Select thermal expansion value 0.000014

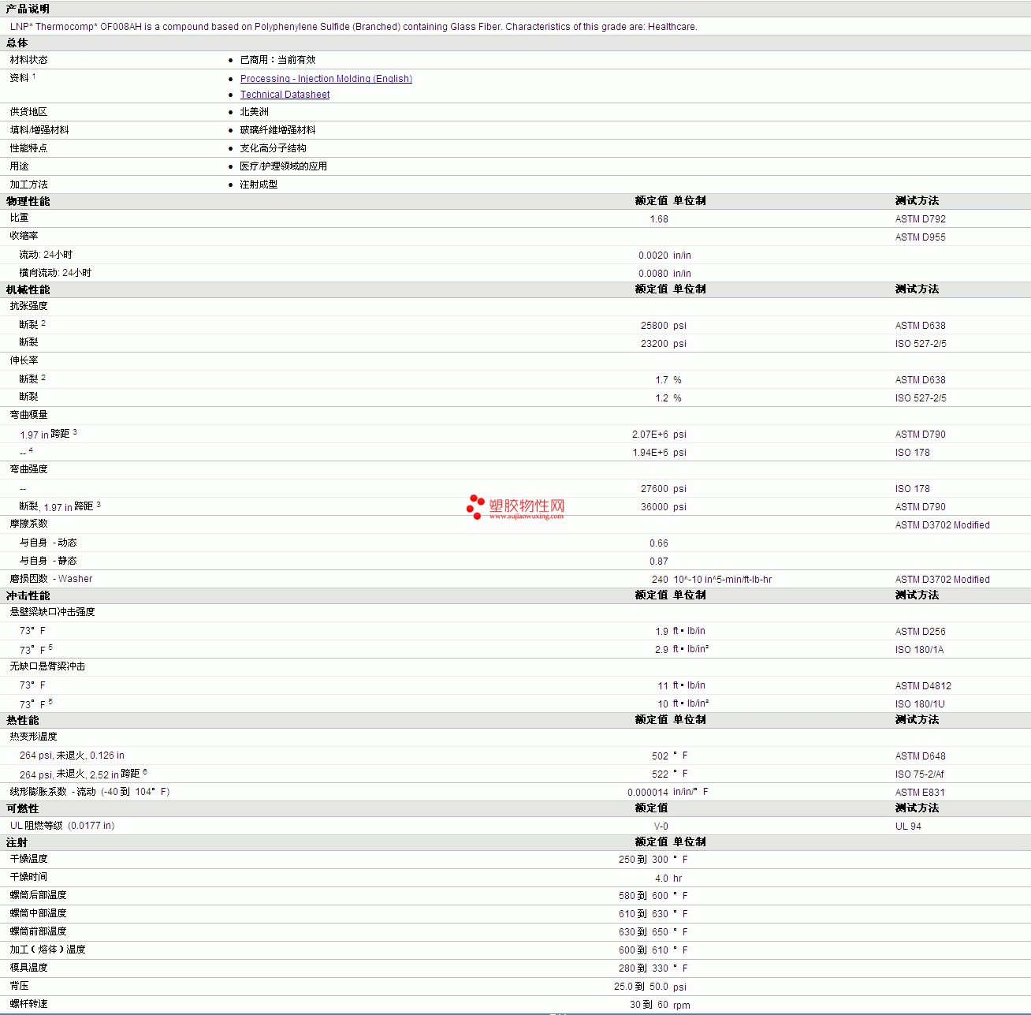click(648, 793)
